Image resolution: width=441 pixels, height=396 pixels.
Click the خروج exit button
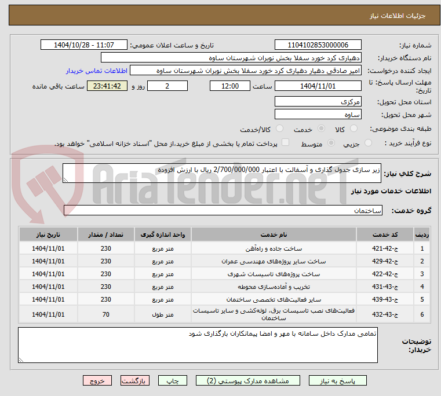(97, 381)
